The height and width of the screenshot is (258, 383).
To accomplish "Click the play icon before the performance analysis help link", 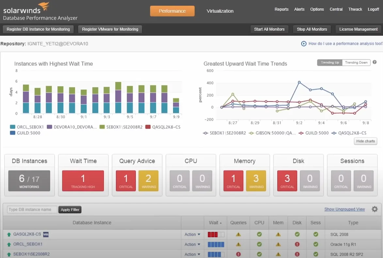I will pyautogui.click(x=303, y=43).
